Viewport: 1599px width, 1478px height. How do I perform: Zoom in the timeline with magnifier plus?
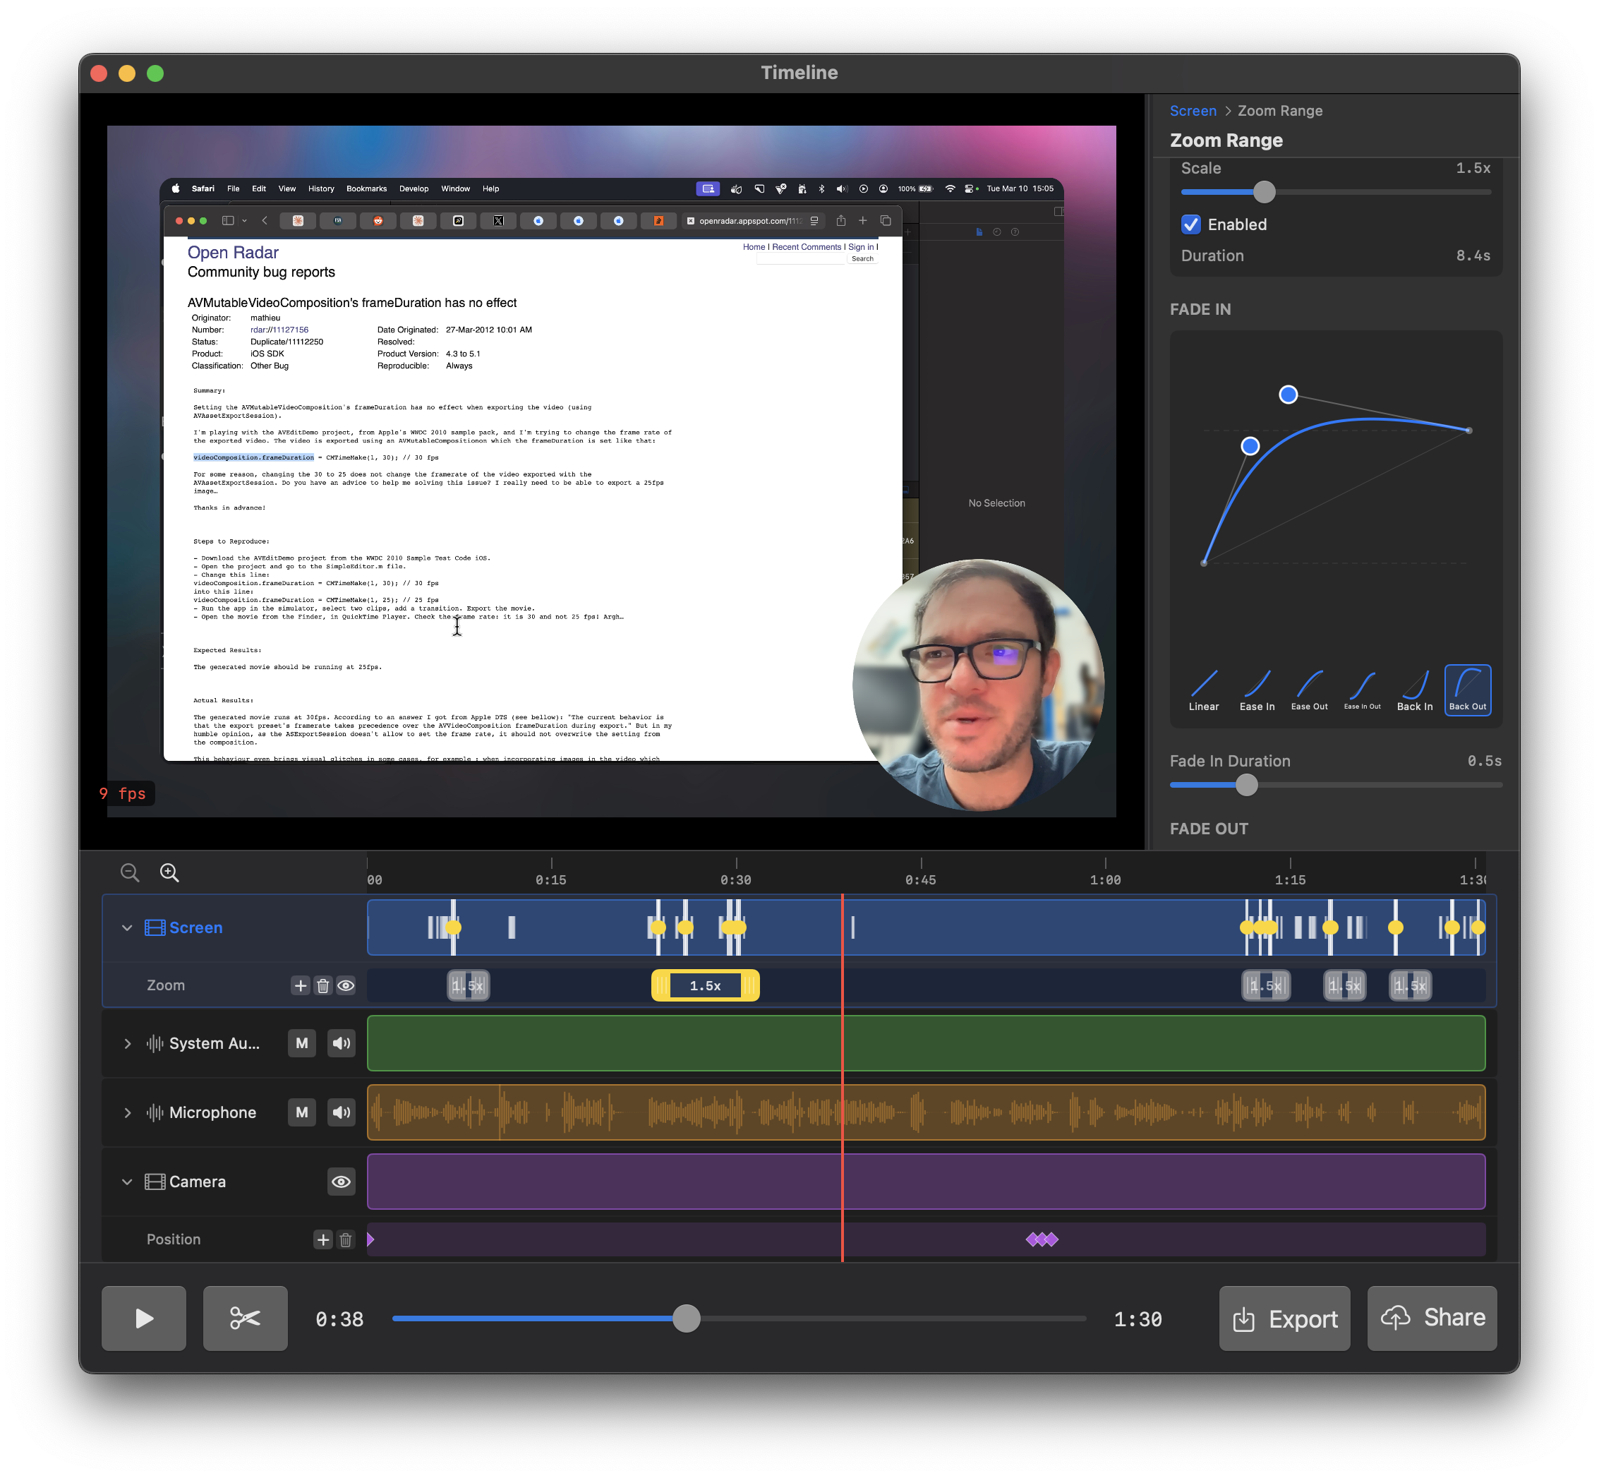coord(169,872)
